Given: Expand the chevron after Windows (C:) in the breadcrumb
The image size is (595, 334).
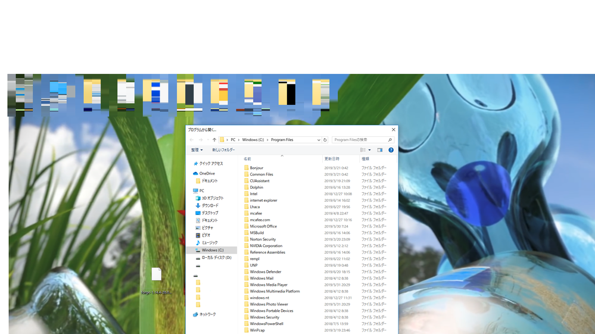Looking at the screenshot, I should click(x=267, y=140).
